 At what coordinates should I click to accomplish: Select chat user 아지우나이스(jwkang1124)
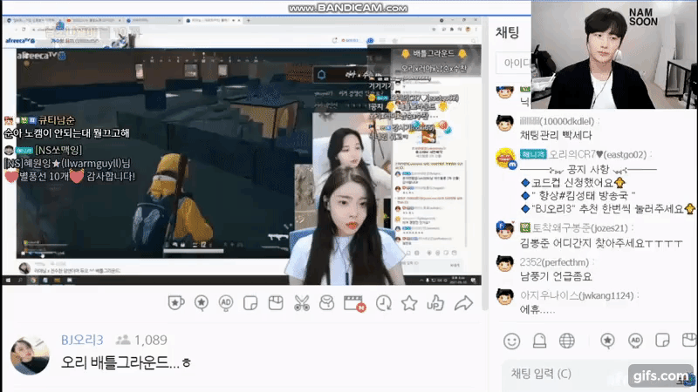tap(577, 295)
